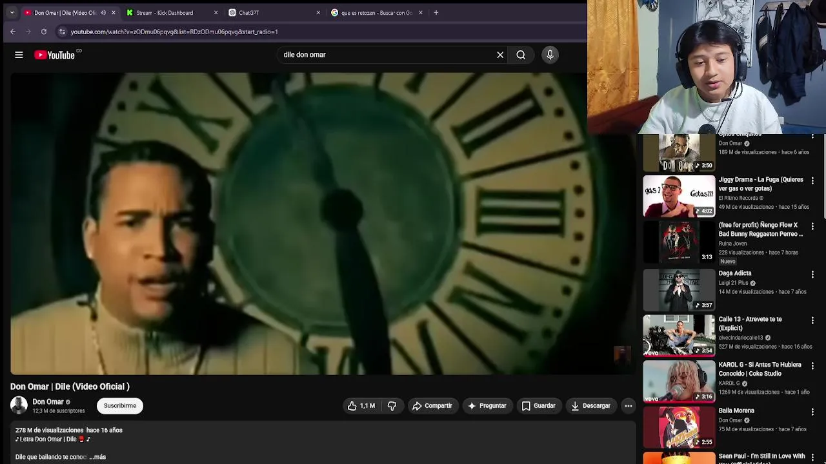Save the video with Guardar

pyautogui.click(x=539, y=405)
